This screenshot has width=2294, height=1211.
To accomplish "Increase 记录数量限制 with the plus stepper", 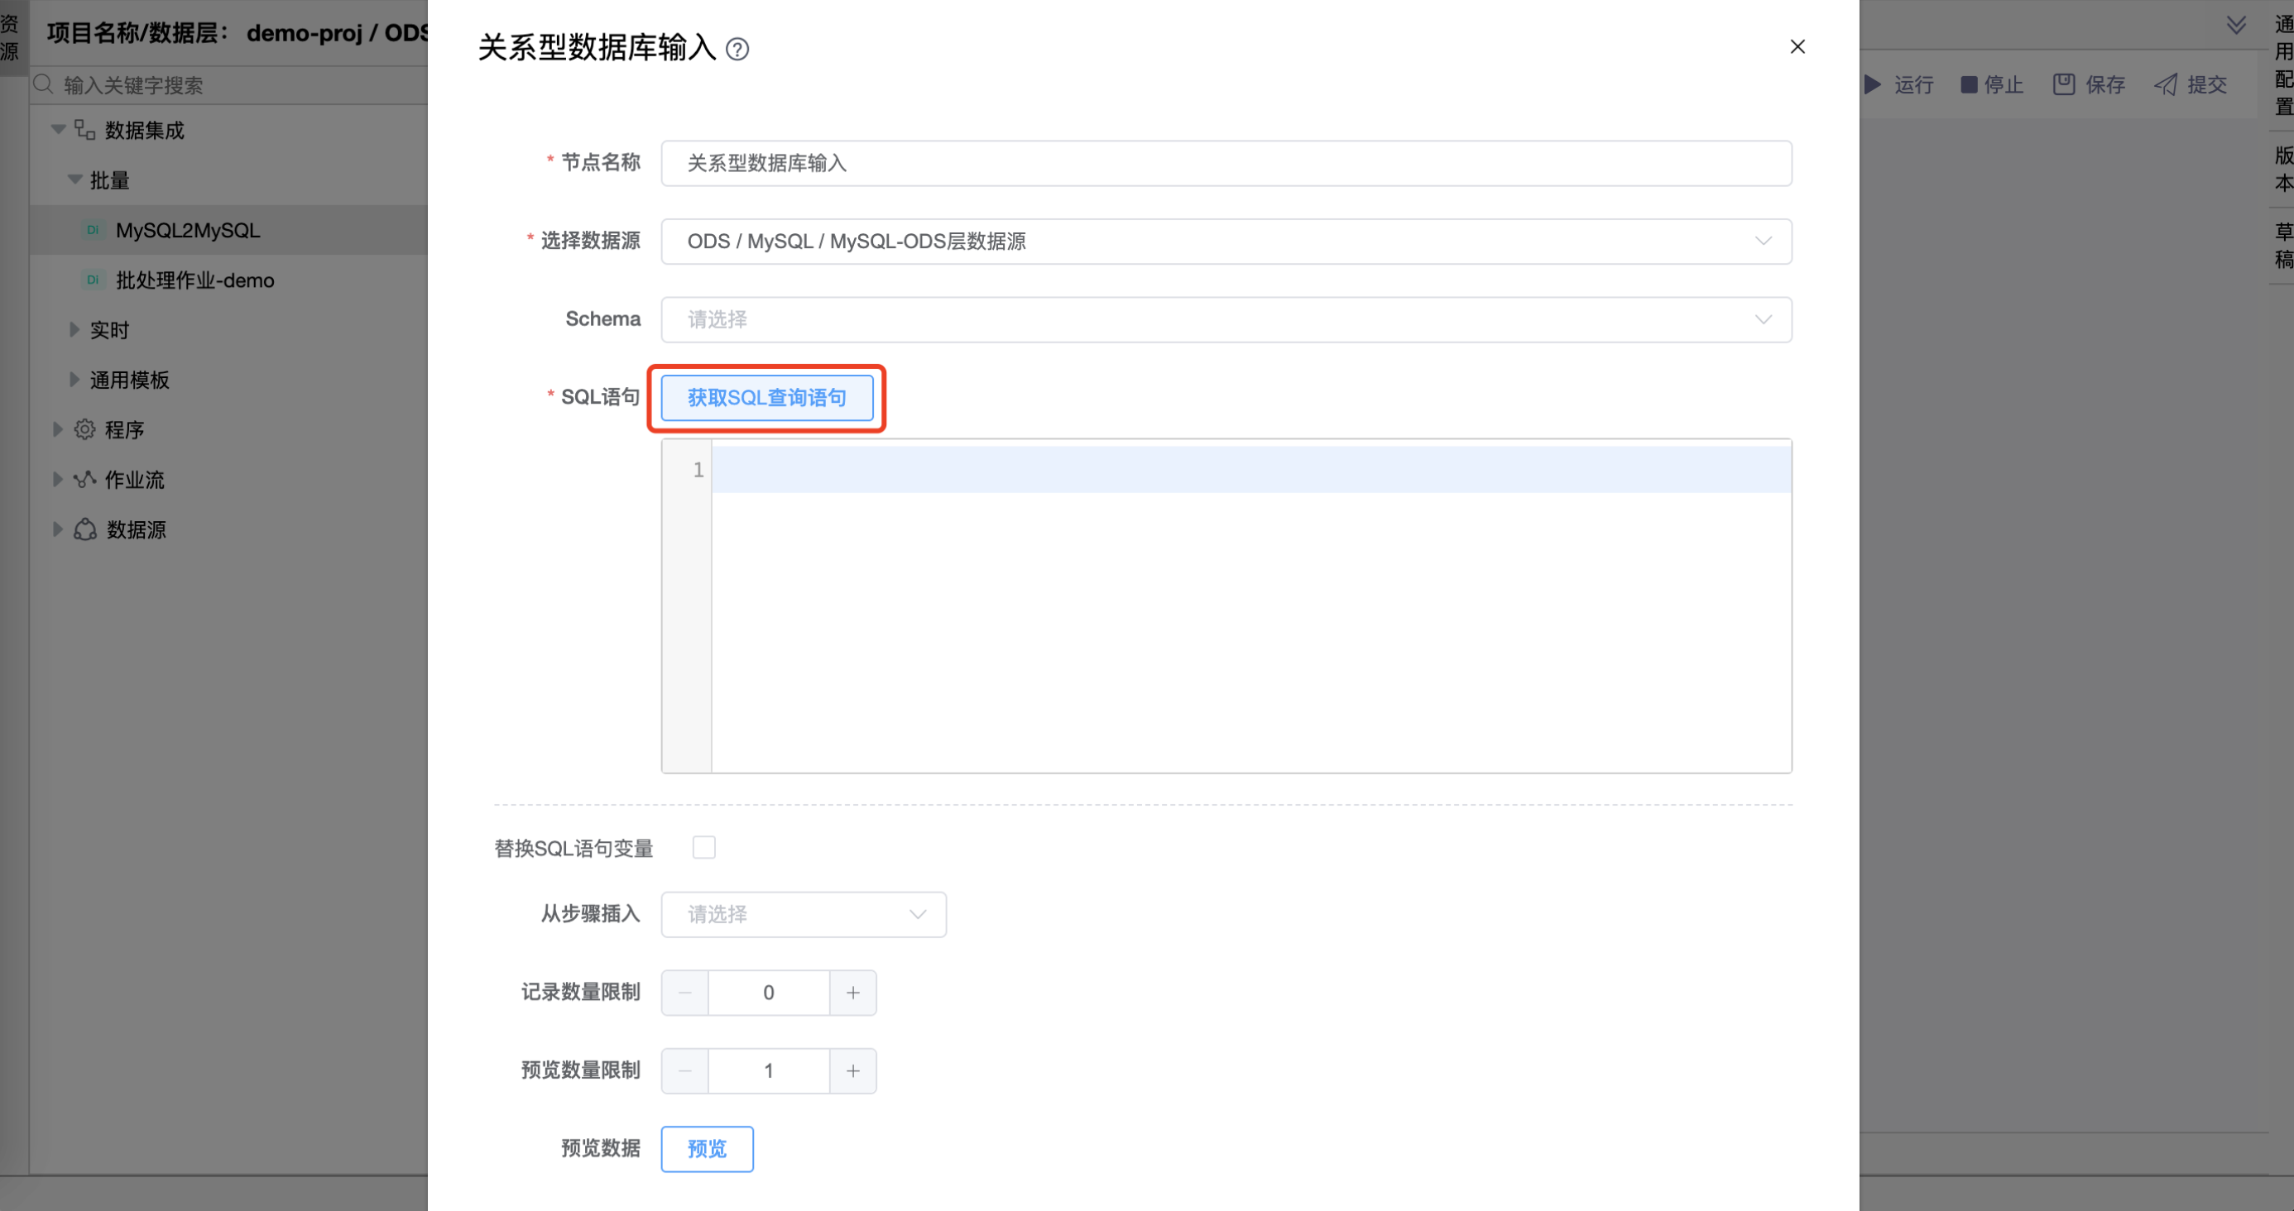I will click(852, 992).
